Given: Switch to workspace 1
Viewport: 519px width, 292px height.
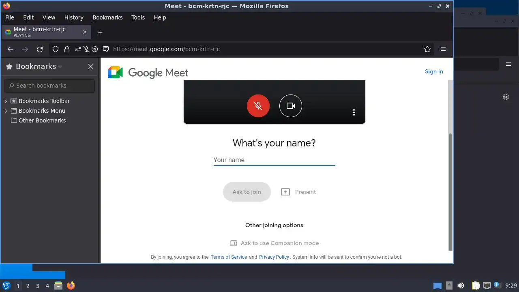Looking at the screenshot, I should point(18,286).
